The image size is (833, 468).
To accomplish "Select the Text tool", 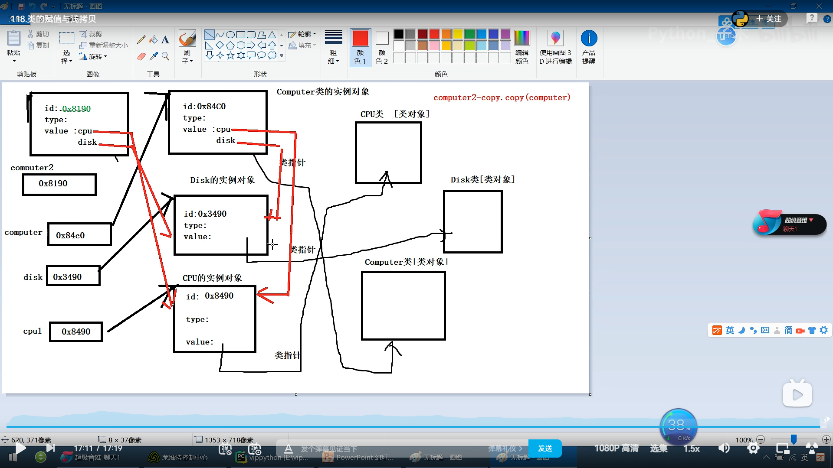I will click(165, 40).
